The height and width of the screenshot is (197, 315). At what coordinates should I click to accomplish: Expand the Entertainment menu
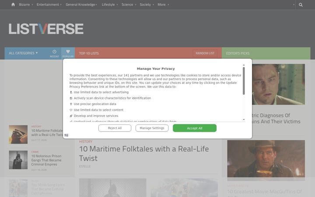coord(49,4)
